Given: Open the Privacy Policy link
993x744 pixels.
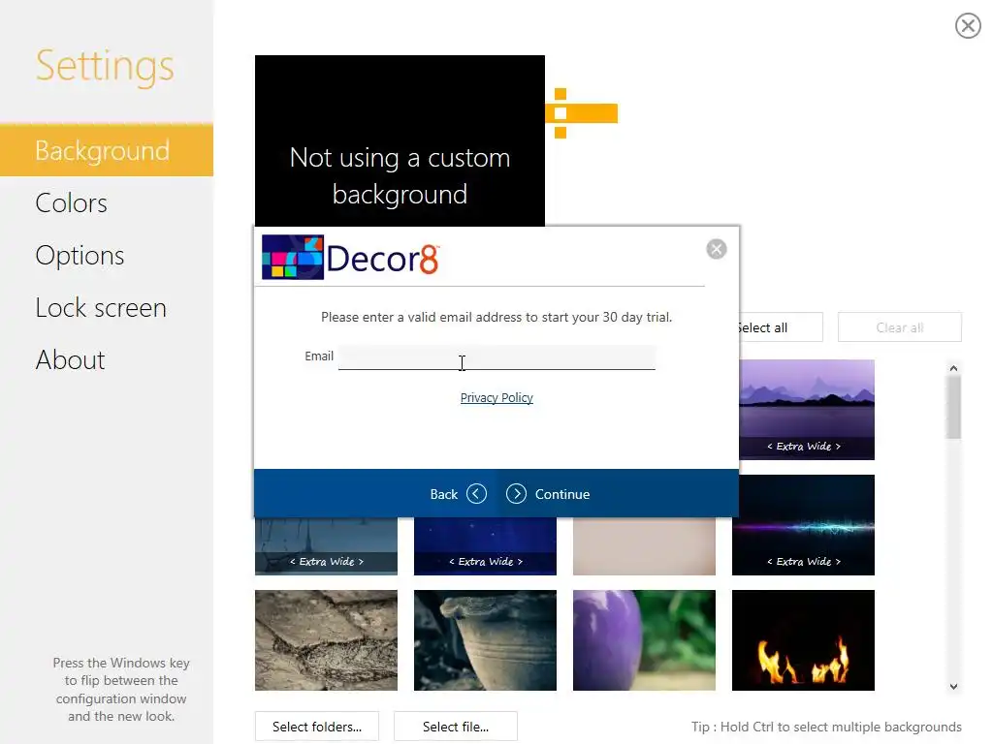Looking at the screenshot, I should pos(496,398).
